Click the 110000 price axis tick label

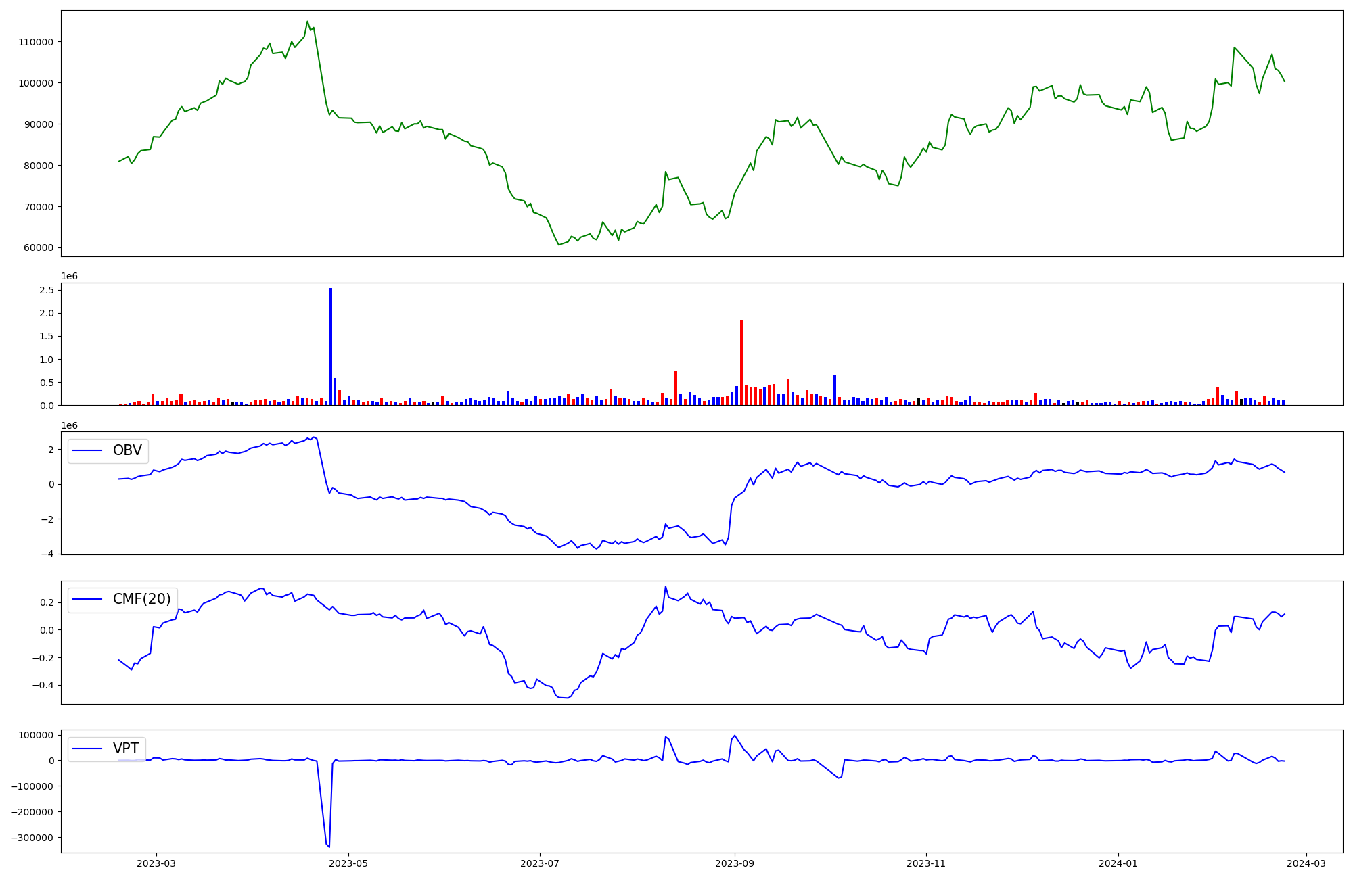point(36,42)
